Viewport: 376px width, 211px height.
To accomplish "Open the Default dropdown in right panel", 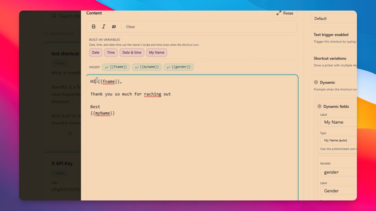I will pos(334,18).
